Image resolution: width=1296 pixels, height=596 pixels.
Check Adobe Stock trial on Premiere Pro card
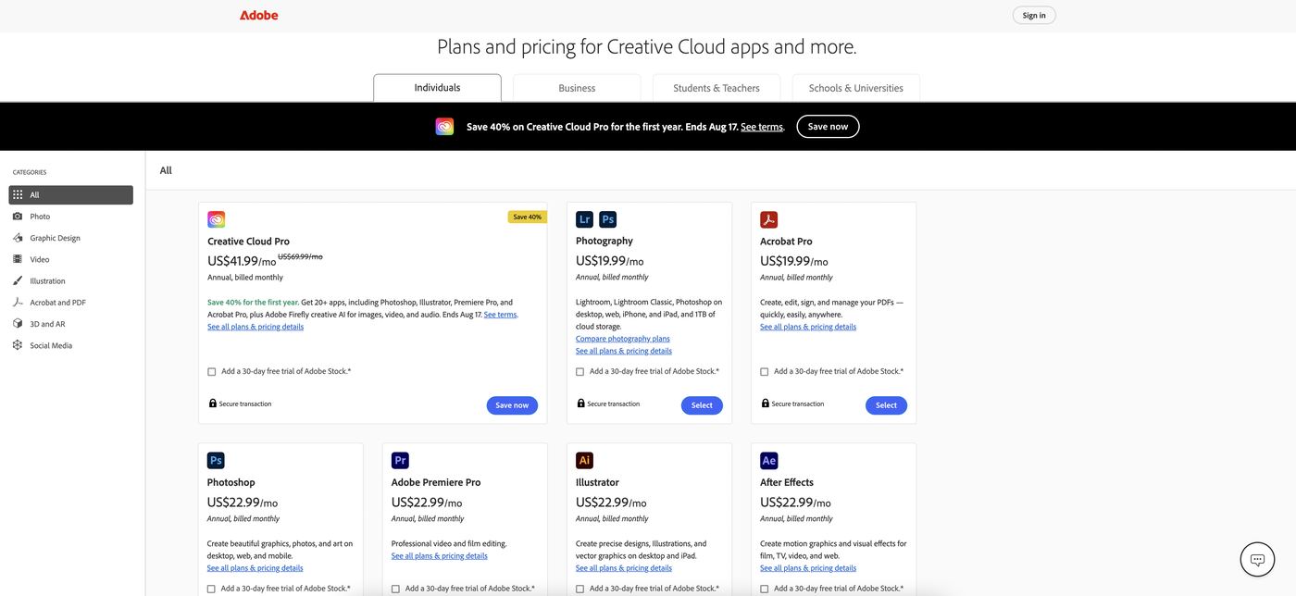coord(395,589)
